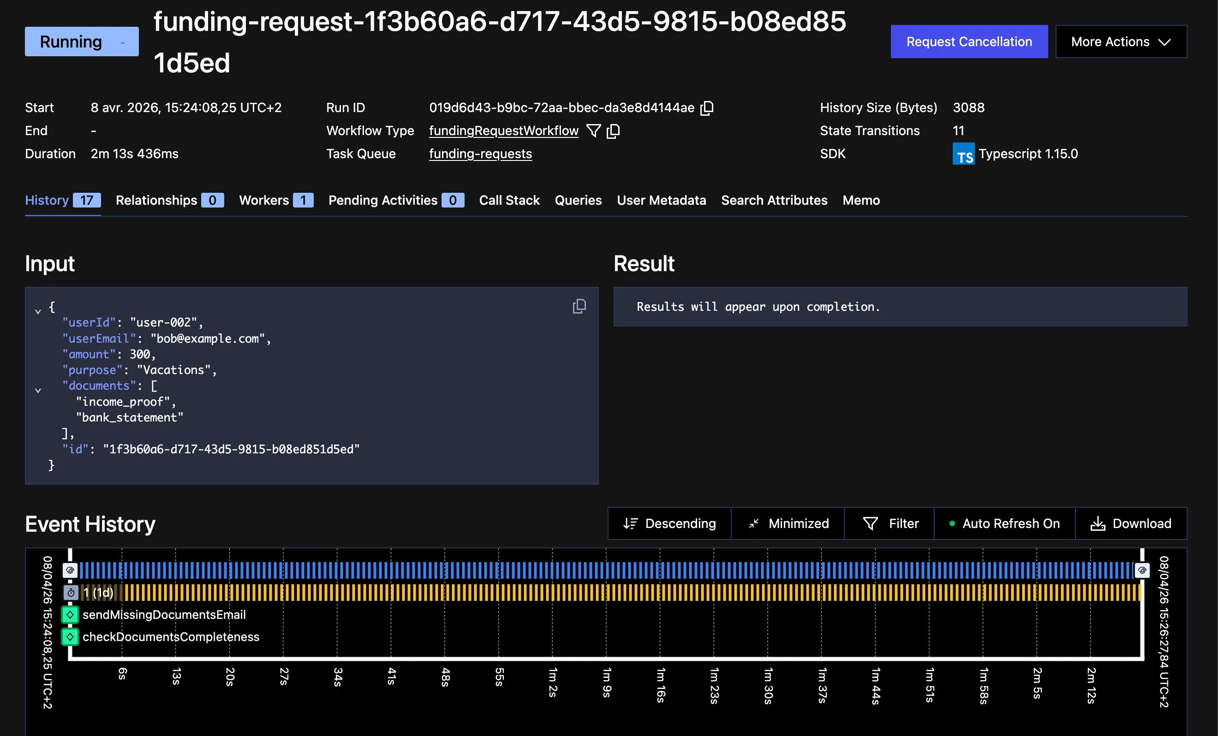Copy the Workflow Type name
1218x736 pixels.
coord(614,131)
